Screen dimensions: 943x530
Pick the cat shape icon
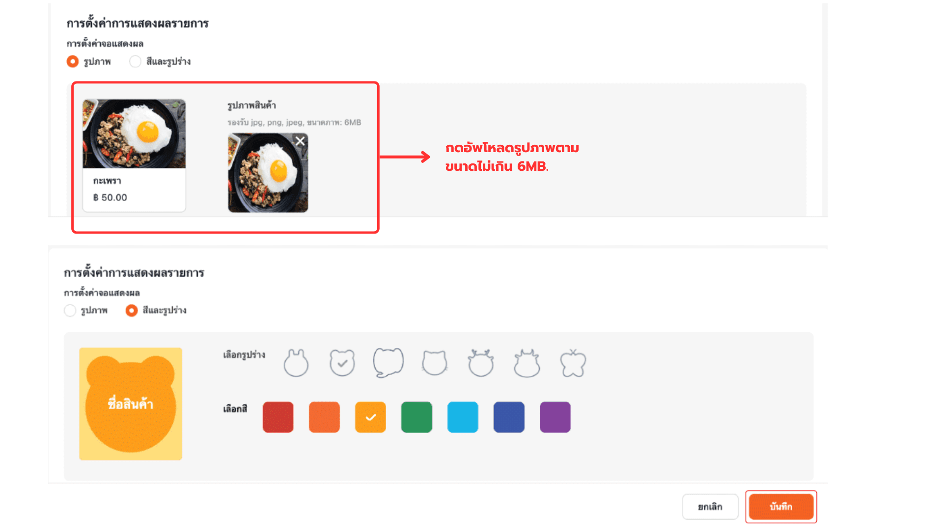[435, 363]
